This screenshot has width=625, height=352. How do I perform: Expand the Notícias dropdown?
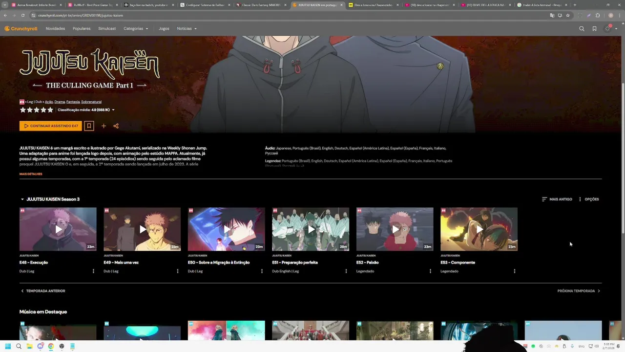coord(187,29)
